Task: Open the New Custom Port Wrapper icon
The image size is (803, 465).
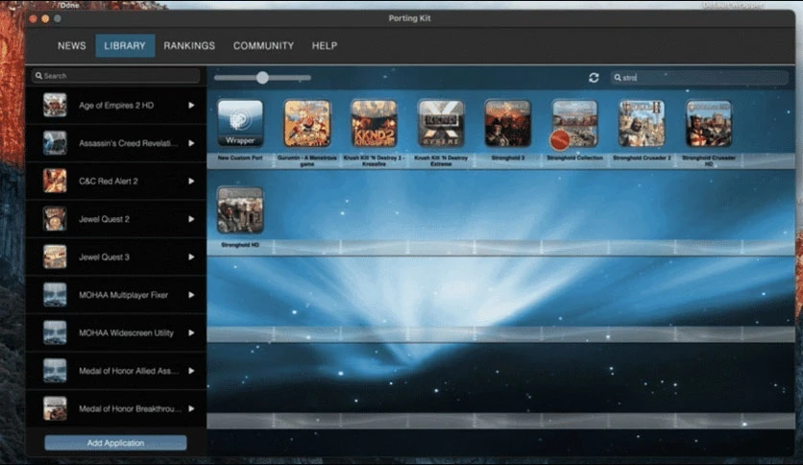Action: pos(240,123)
